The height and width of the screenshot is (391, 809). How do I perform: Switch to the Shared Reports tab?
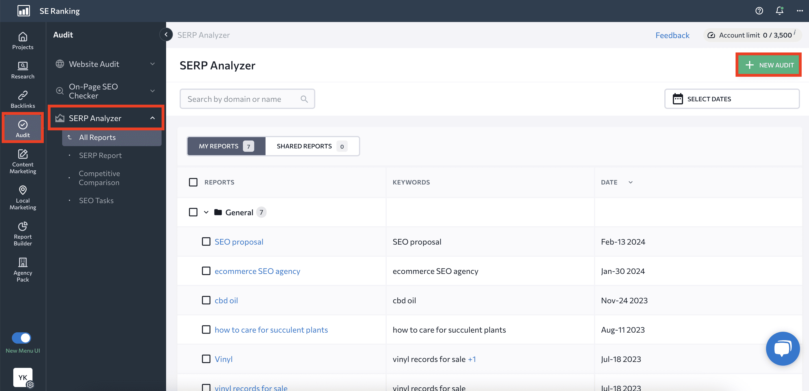[x=304, y=146]
